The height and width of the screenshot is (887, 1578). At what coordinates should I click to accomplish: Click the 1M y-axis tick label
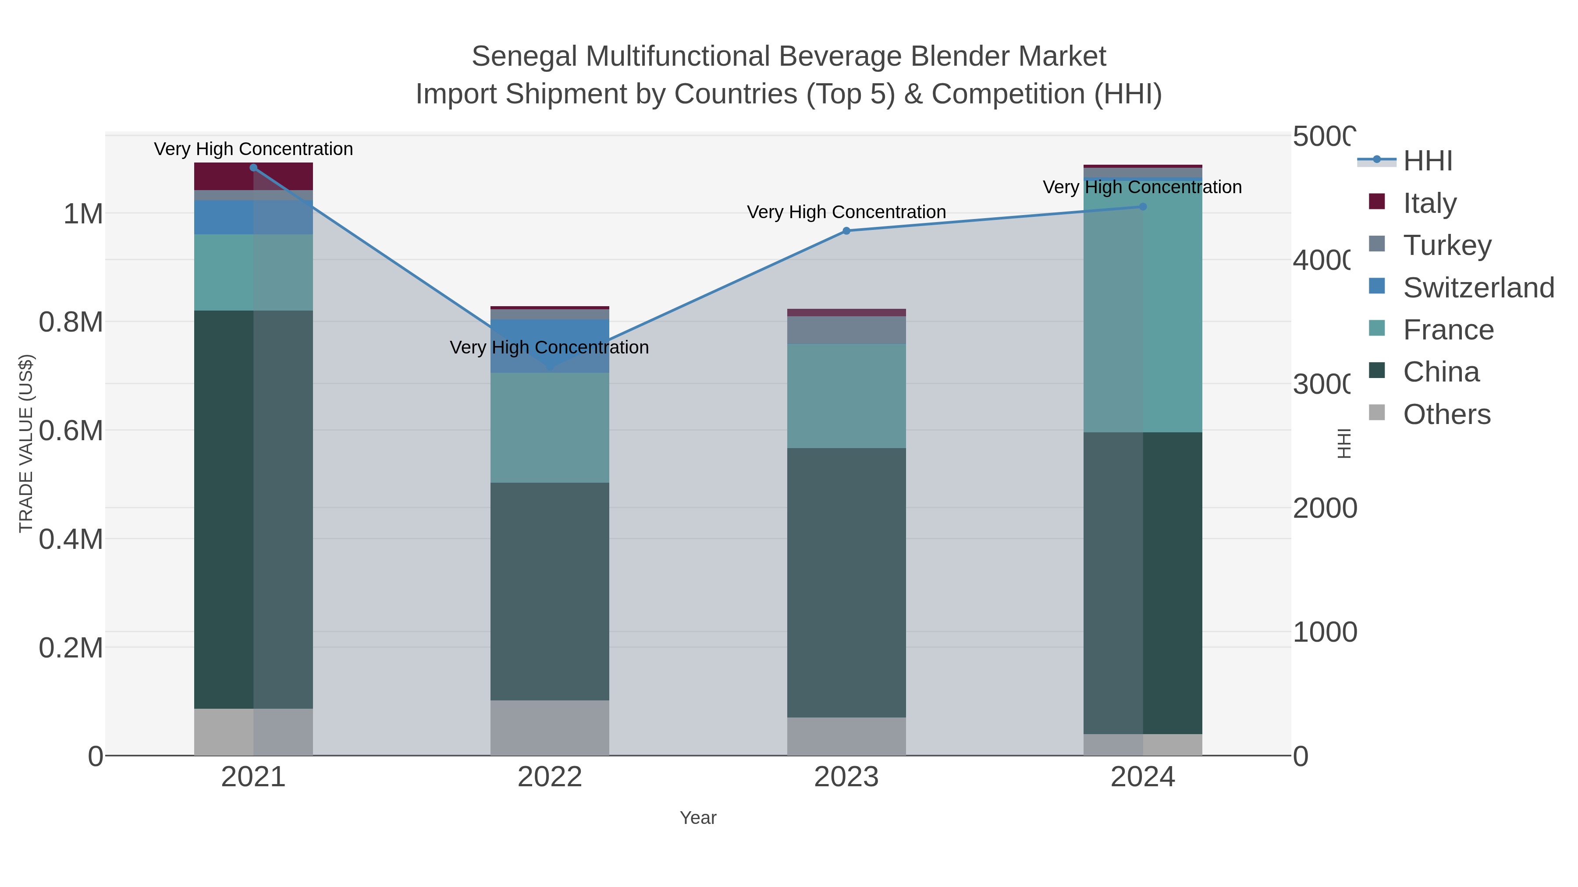pos(83,214)
